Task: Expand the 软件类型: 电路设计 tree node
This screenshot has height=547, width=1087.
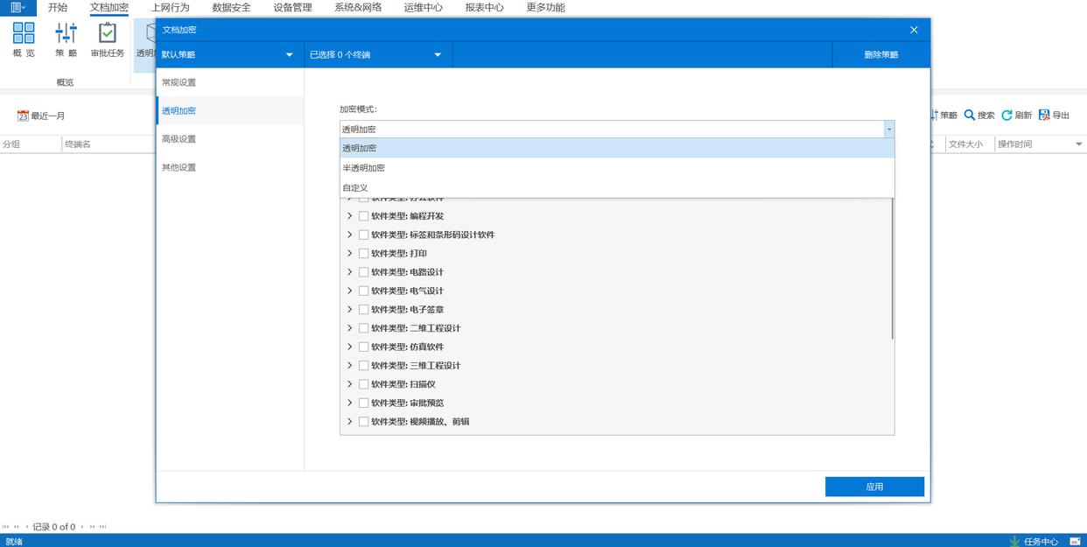Action: pos(350,272)
